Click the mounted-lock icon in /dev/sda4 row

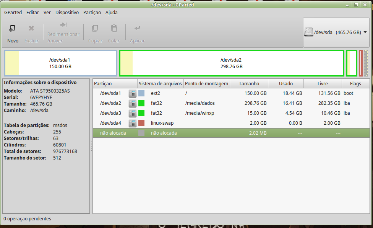tap(133, 123)
